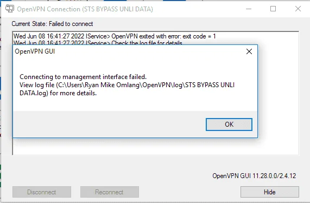The image size is (310, 203).
Task: Click the 'exited with error: exit code = 1' log line
Action: [x=115, y=36]
